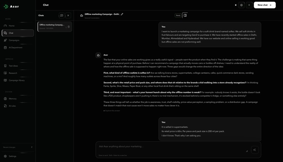283x162 pixels.
Task: Click the white status dot in top bar
Action: pyautogui.click(x=236, y=5)
